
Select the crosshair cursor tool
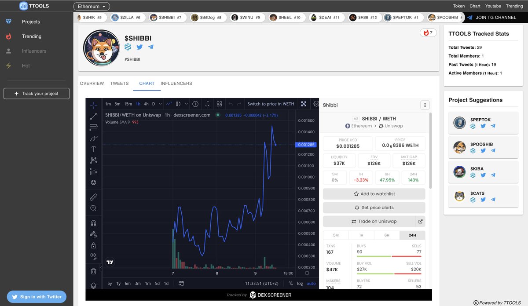pos(93,105)
